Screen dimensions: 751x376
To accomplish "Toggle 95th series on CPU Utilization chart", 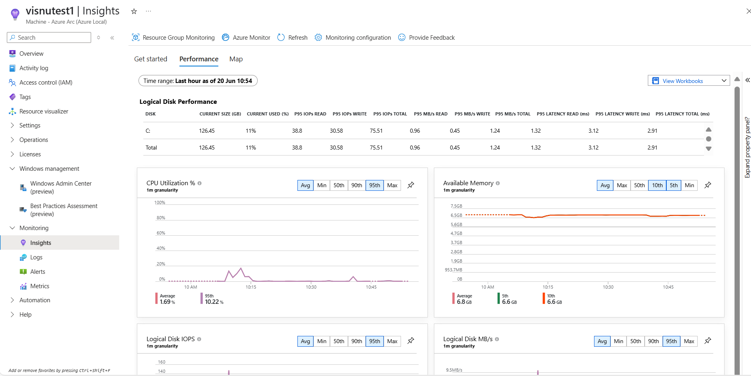I will 374,185.
